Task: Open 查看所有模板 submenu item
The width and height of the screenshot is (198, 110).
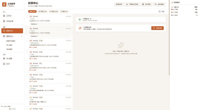Action: 11,41
